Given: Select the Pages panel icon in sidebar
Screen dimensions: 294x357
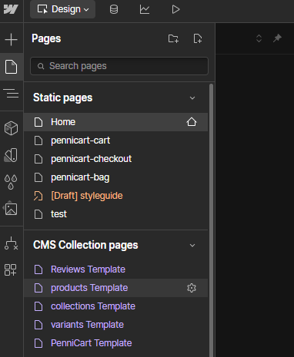Looking at the screenshot, I should click(11, 67).
